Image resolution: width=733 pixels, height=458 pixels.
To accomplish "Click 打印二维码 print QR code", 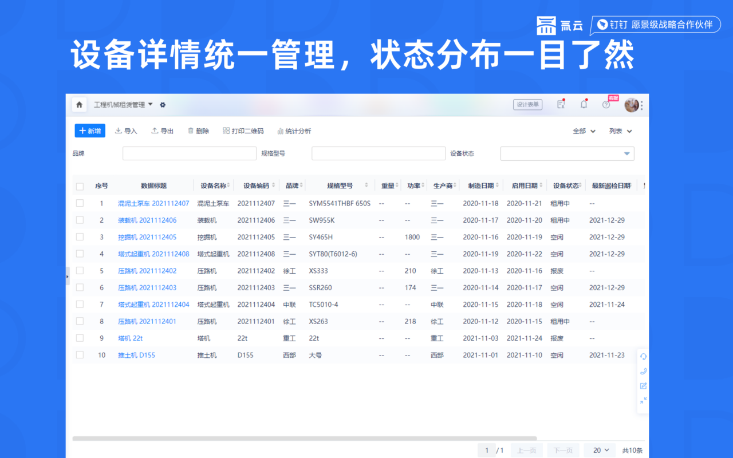I will (243, 131).
